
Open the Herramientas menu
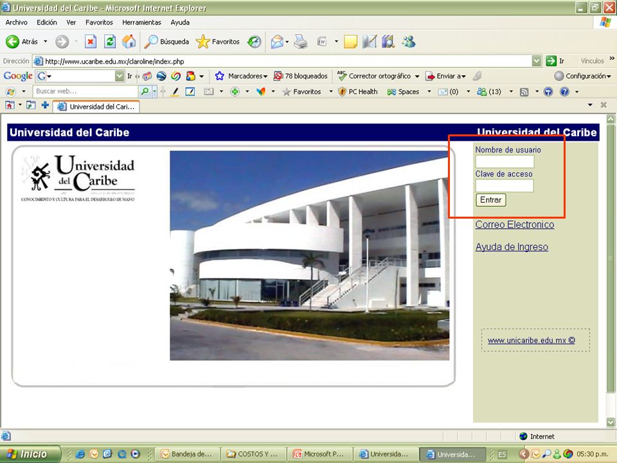(x=141, y=23)
